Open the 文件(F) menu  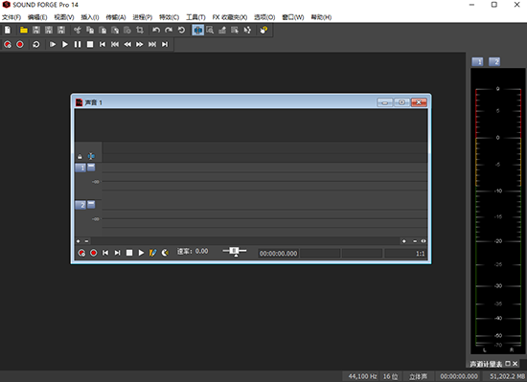[11, 17]
